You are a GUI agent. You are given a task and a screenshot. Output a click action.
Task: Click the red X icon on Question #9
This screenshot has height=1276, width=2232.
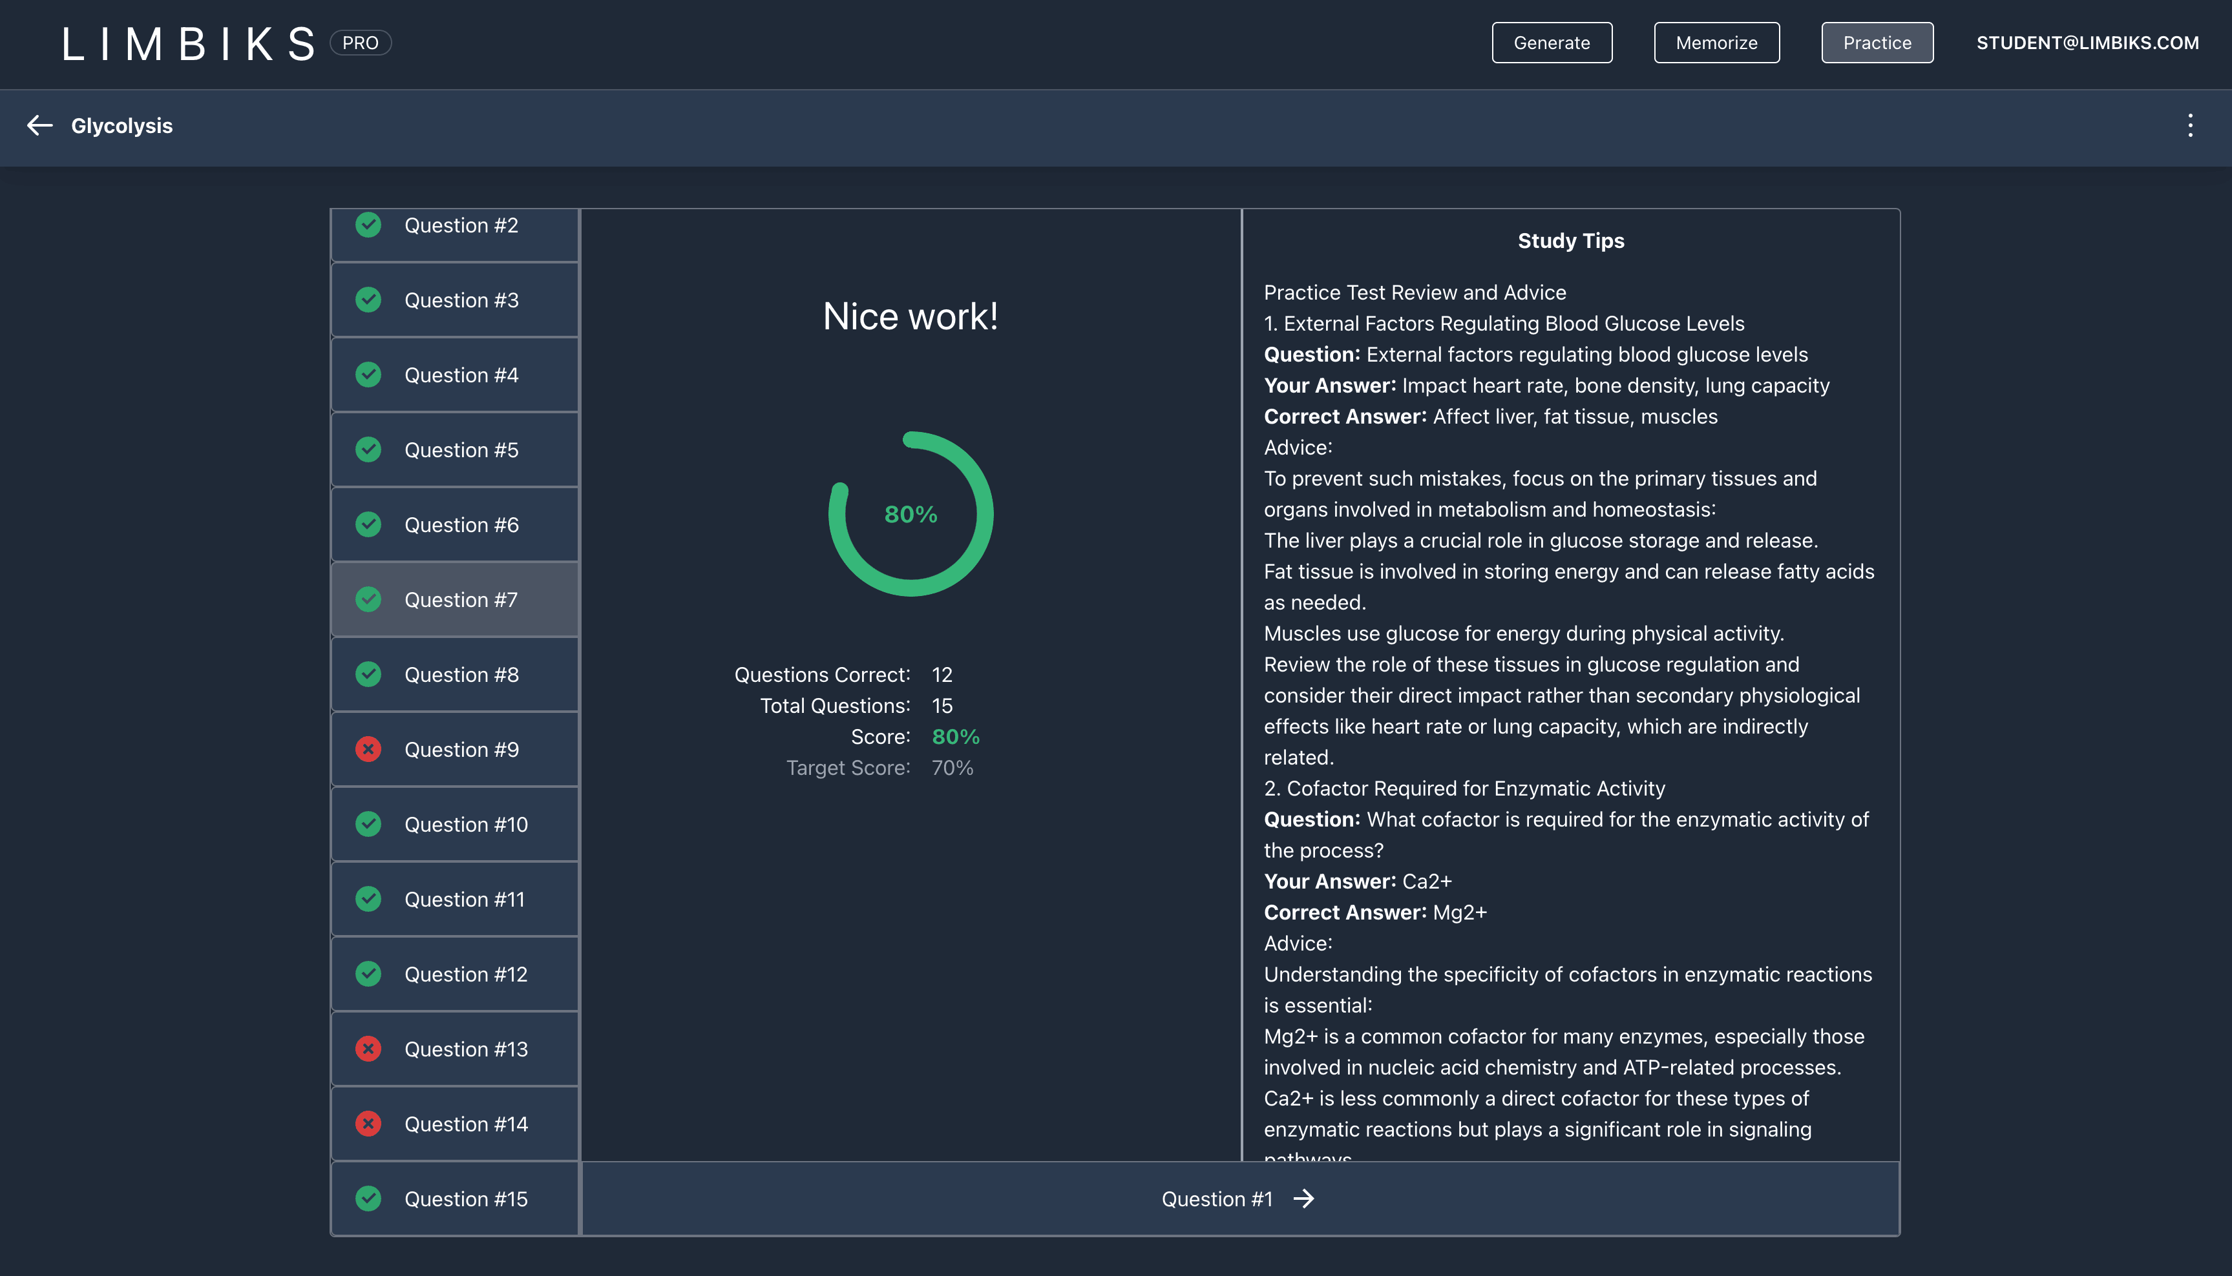[368, 749]
